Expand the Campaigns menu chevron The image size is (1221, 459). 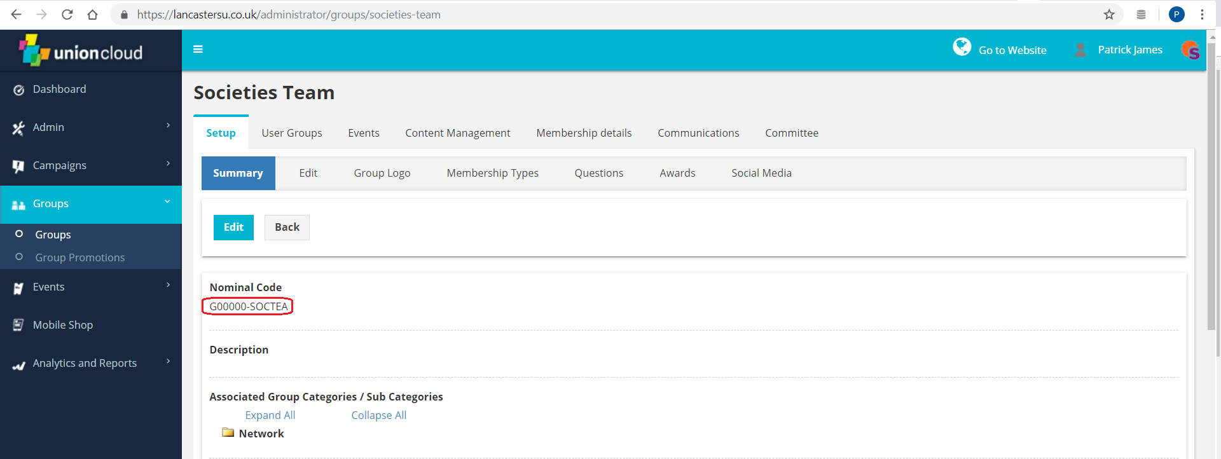(168, 163)
